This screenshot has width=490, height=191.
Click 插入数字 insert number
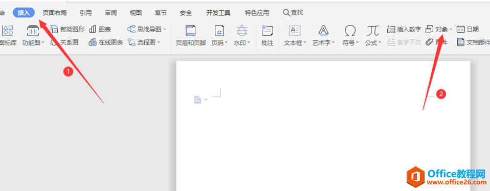pyautogui.click(x=404, y=30)
